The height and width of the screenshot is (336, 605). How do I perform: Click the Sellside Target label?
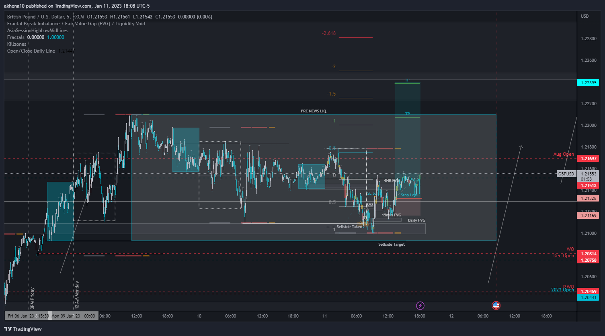click(392, 244)
